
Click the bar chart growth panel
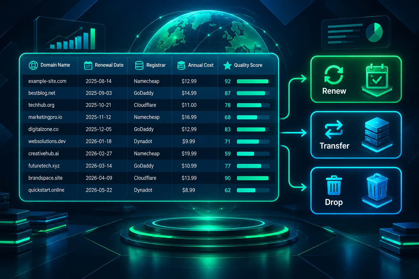click(x=71, y=35)
